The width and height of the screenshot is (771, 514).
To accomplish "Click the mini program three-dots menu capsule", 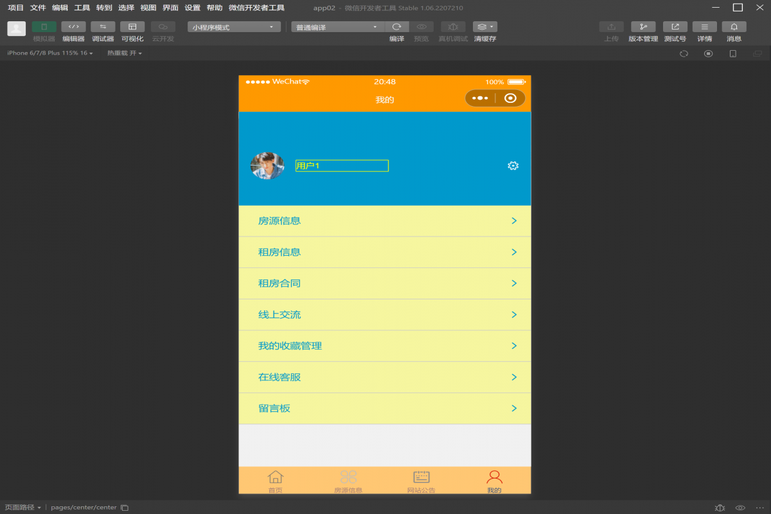I will tap(481, 98).
